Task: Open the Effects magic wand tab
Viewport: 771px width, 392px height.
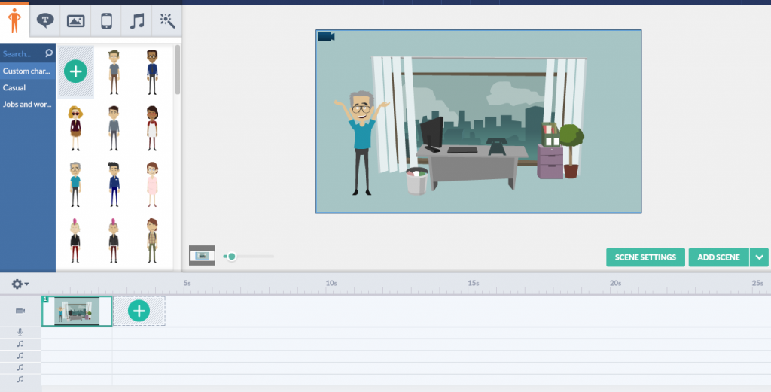Action: click(x=167, y=20)
